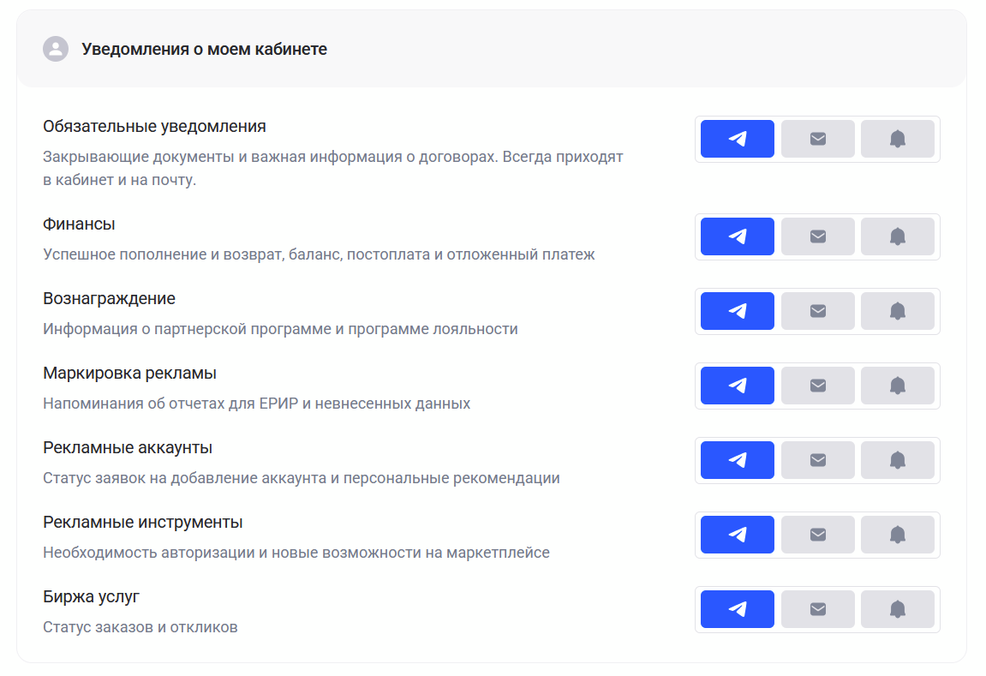Disable Telegram notifications for Вознаграждение
Viewport: 986px width, 676px height.
pos(737,310)
